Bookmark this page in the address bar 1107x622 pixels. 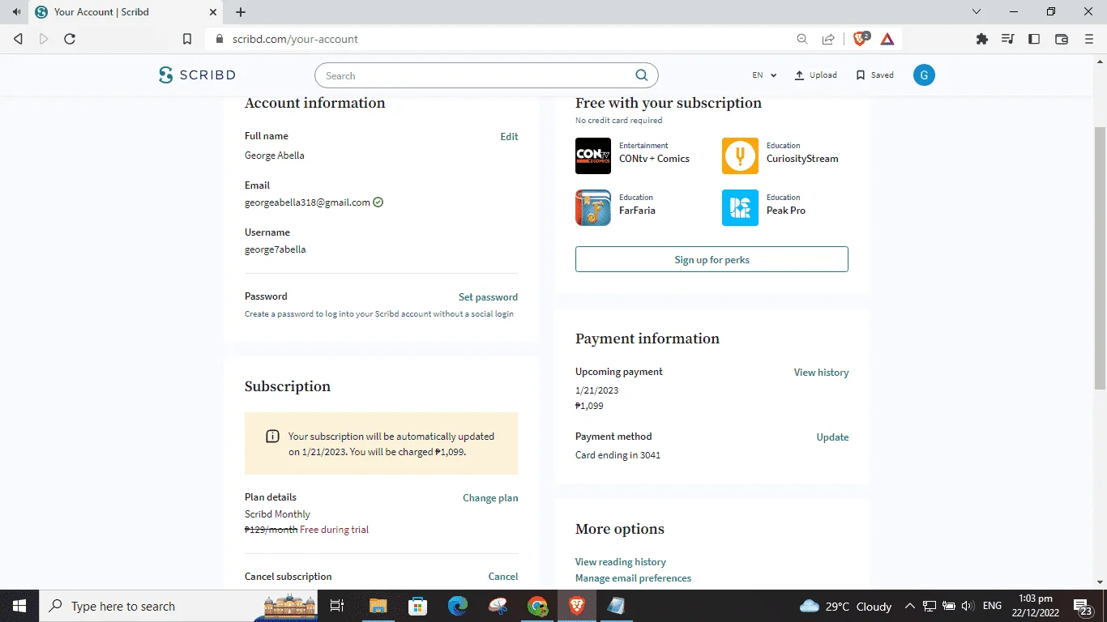187,39
